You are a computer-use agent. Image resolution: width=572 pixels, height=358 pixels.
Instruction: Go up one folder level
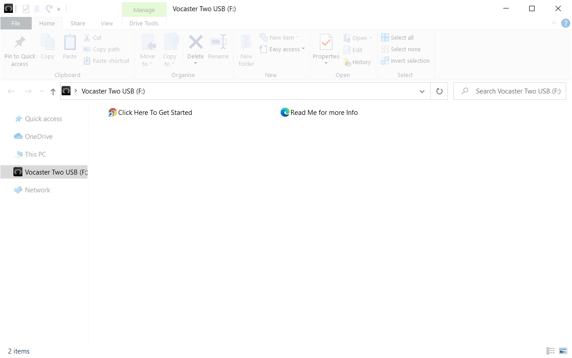coord(53,91)
